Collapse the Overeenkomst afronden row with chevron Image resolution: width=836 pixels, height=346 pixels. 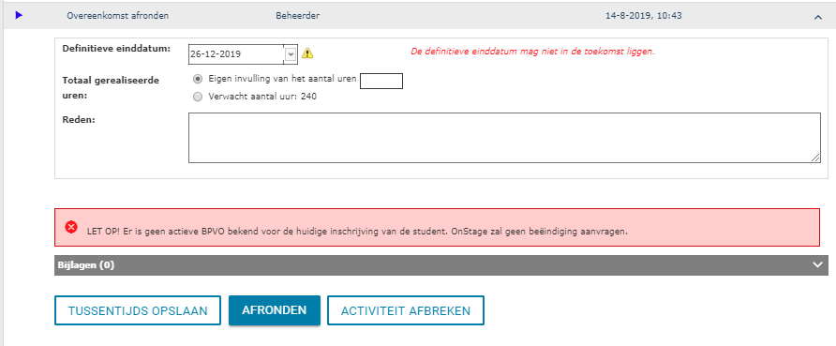[818, 17]
